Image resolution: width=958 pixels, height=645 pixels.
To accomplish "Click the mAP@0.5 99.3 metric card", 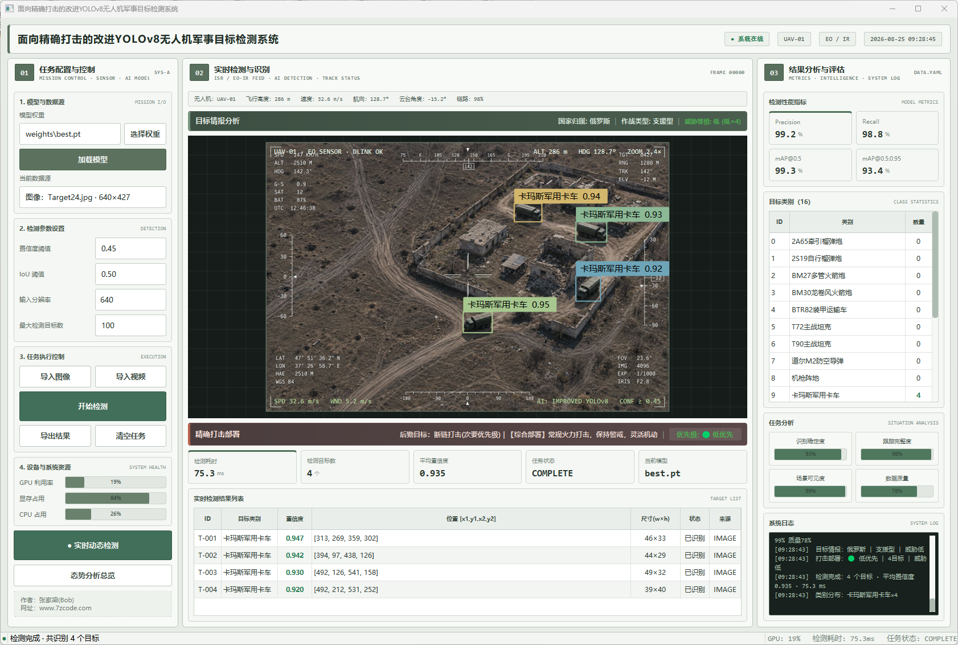I will (x=810, y=165).
